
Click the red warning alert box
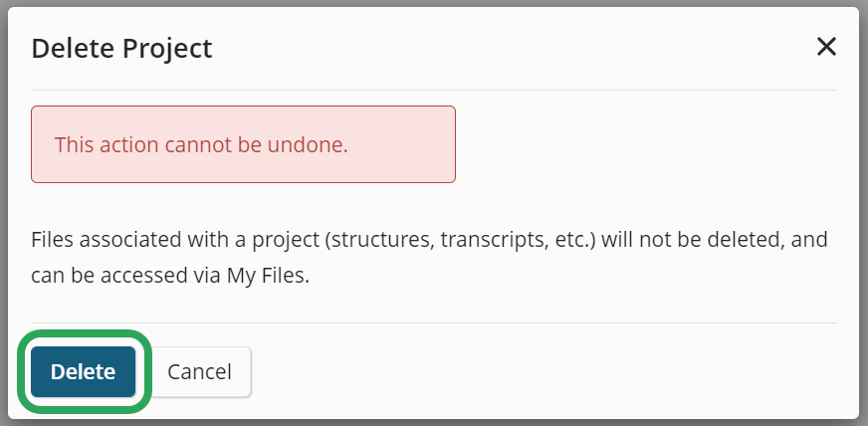tap(243, 144)
